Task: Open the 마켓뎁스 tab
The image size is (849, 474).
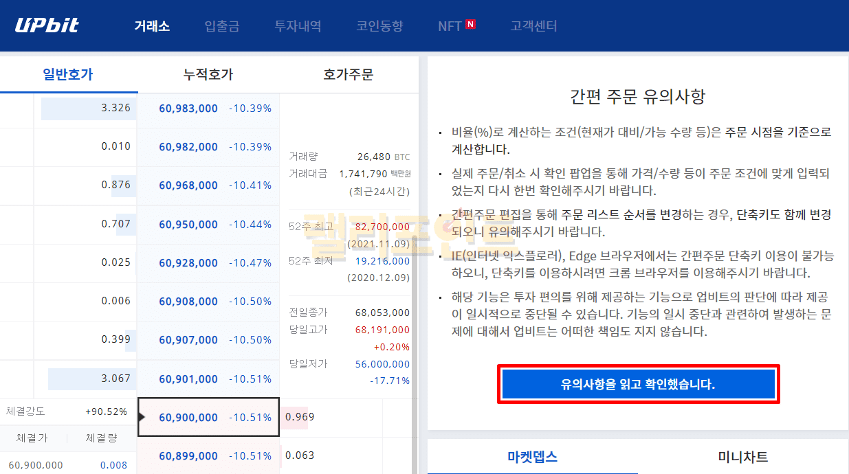Action: pos(532,457)
